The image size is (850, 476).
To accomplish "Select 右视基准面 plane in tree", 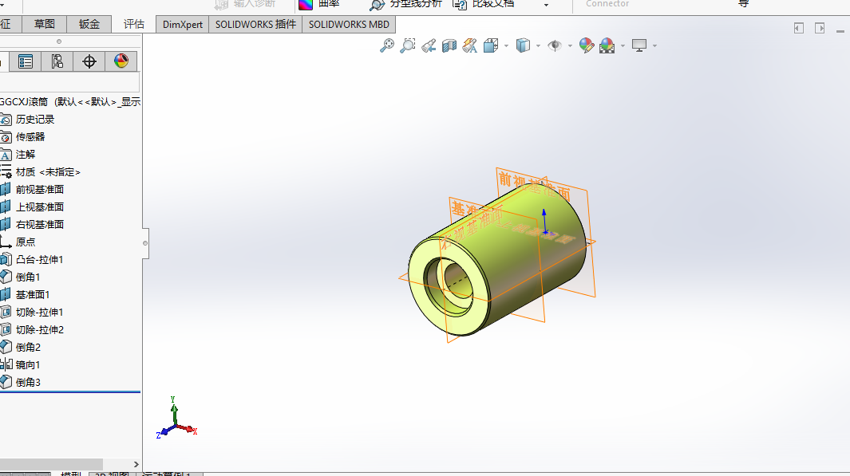I will coord(40,225).
